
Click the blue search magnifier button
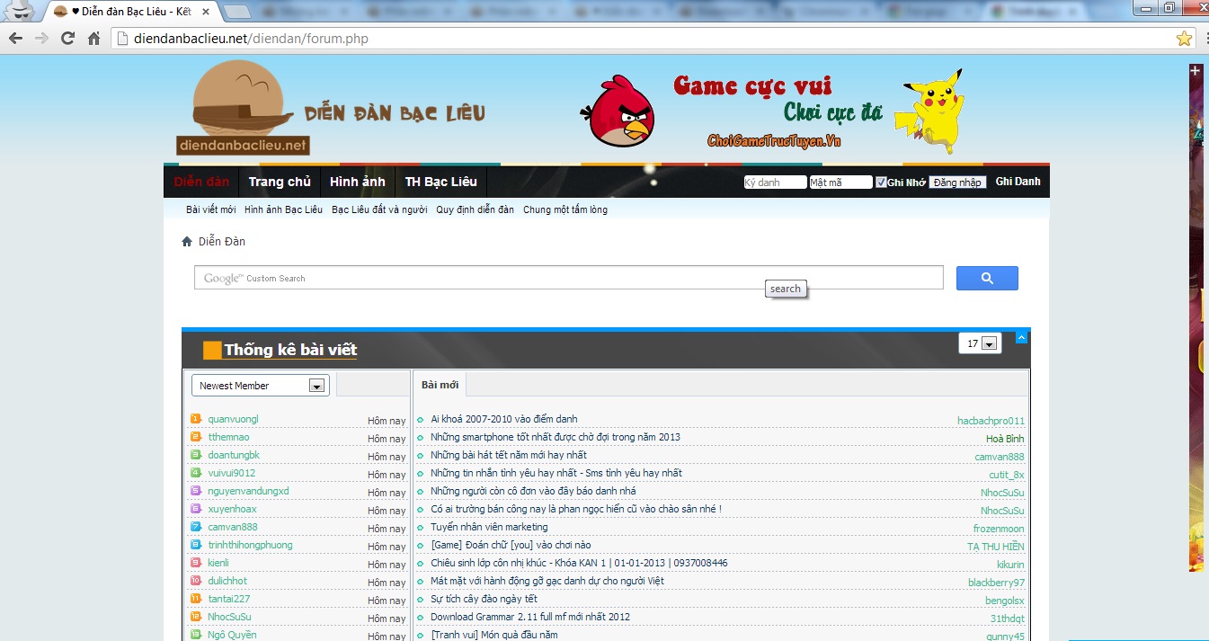(x=987, y=278)
